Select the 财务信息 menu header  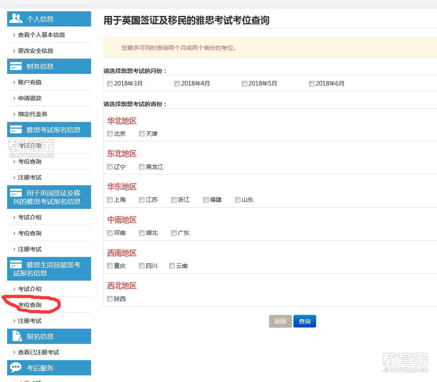click(x=49, y=66)
